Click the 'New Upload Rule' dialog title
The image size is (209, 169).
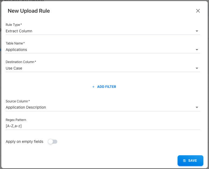point(29,11)
